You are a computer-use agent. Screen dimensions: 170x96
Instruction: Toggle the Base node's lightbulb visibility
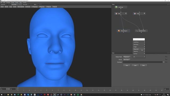pyautogui.click(x=126, y=14)
